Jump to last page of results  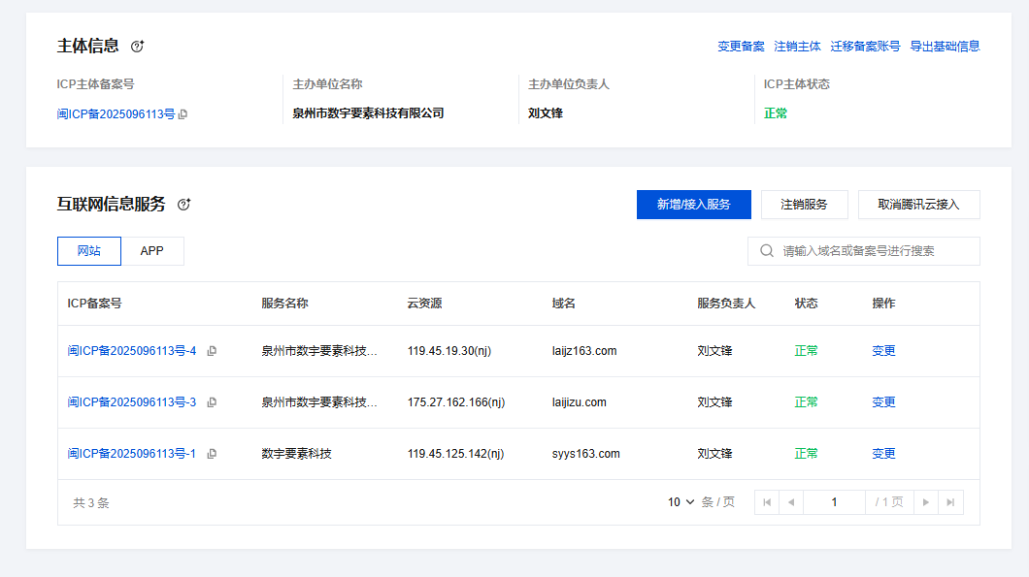click(950, 502)
